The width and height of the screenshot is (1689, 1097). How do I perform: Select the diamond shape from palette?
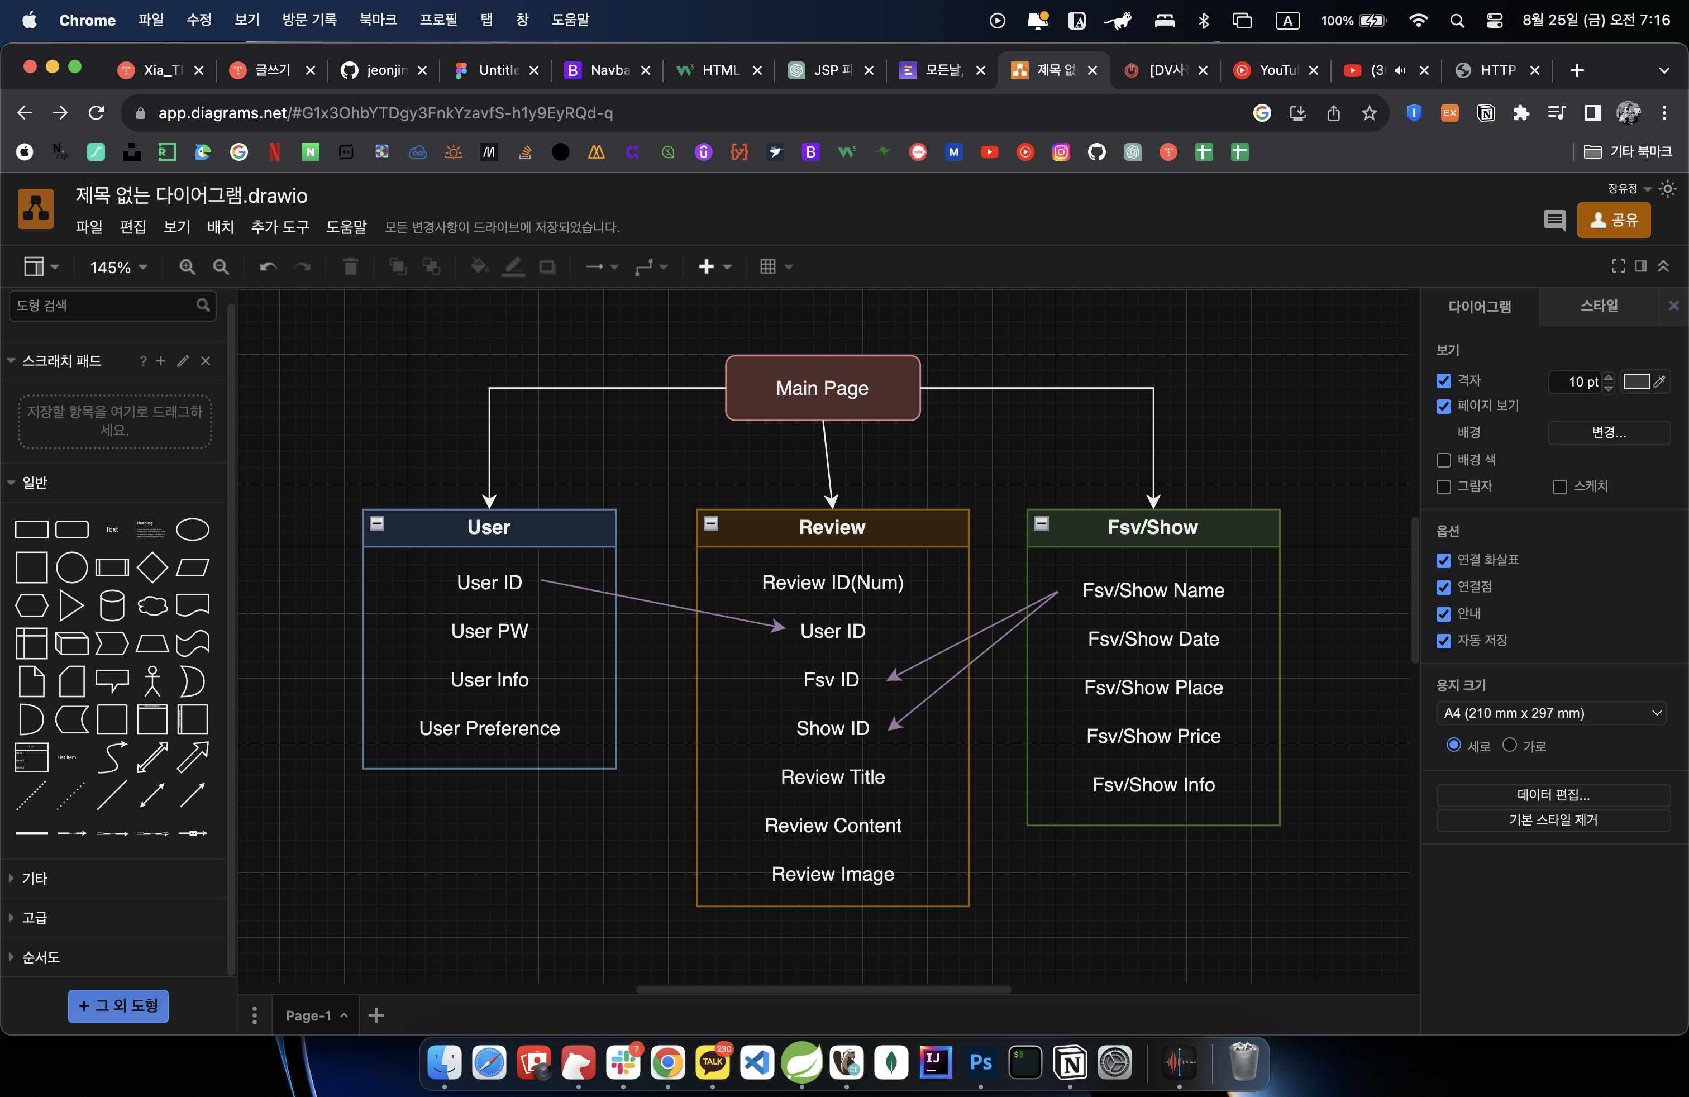pos(152,567)
